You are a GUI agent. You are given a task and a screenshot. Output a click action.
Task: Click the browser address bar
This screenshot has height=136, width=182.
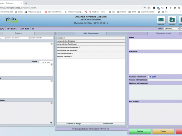(71, 8)
